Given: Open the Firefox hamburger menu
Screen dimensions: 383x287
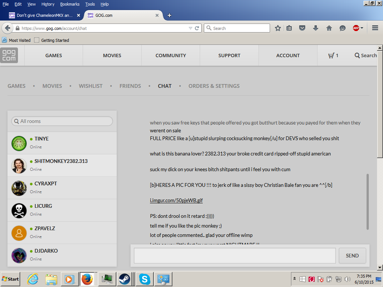Looking at the screenshot, I should tap(375, 28).
